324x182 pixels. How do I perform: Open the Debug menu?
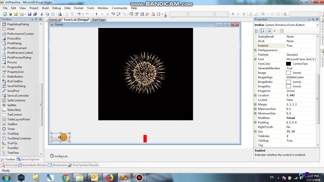(x=56, y=8)
